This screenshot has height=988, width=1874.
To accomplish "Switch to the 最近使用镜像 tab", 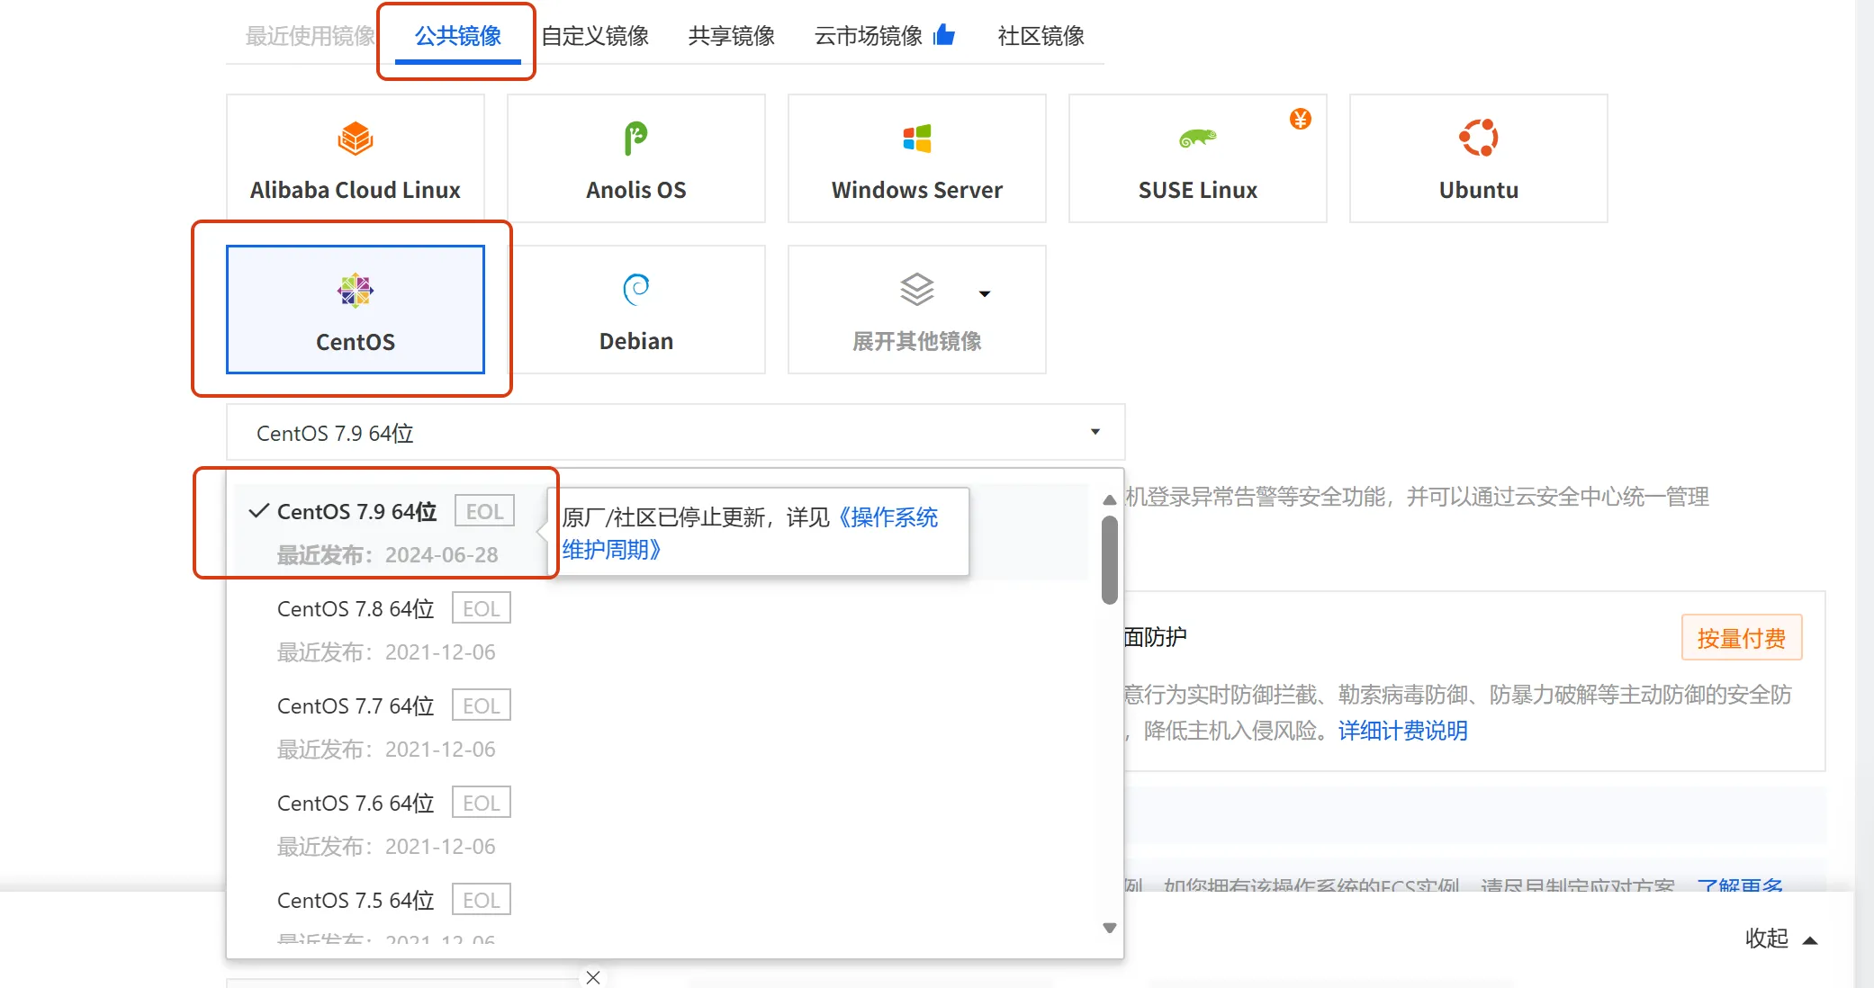I will pos(311,36).
